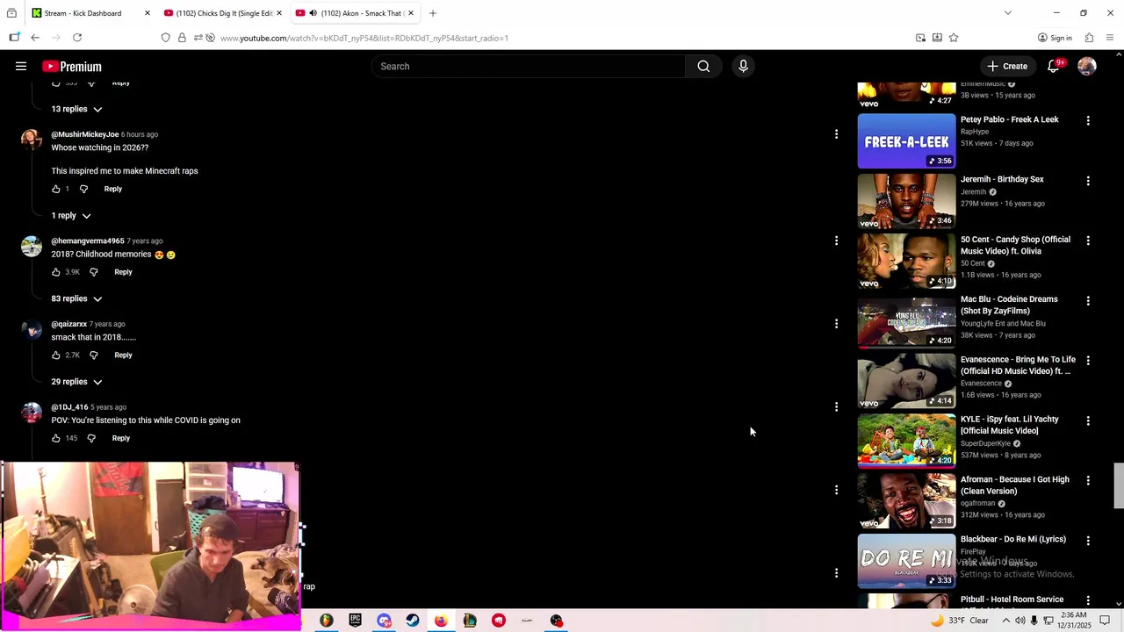Open the Create dropdown button
The width and height of the screenshot is (1124, 632).
[x=1007, y=66]
